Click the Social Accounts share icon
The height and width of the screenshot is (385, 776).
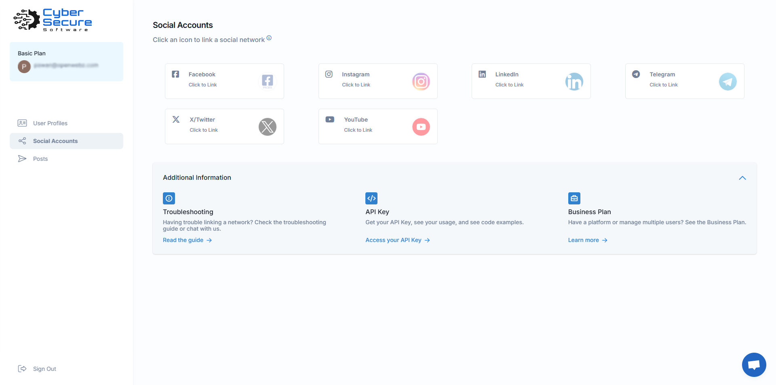pyautogui.click(x=22, y=141)
